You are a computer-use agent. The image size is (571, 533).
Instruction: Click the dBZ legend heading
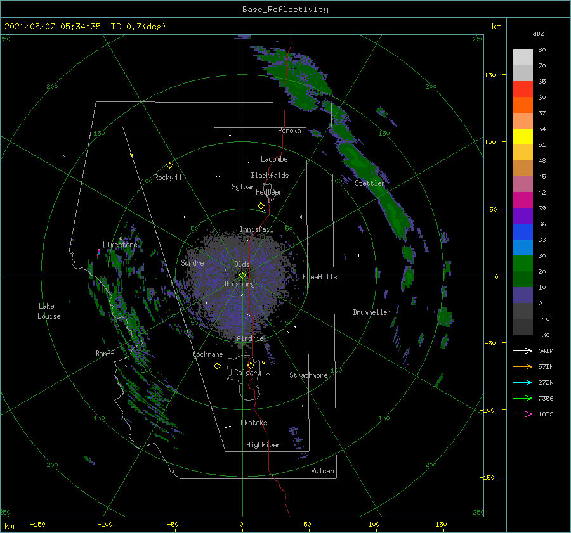[538, 34]
